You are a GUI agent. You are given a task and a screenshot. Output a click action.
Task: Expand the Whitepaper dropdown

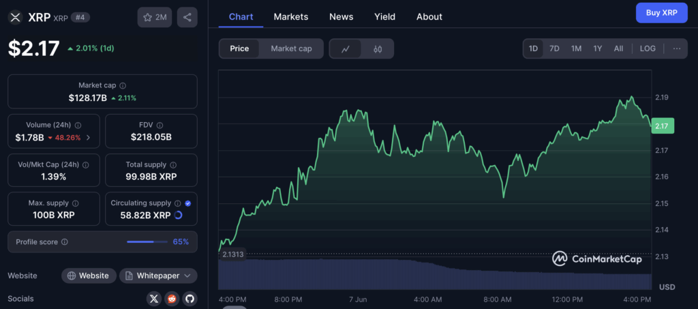tap(158, 276)
